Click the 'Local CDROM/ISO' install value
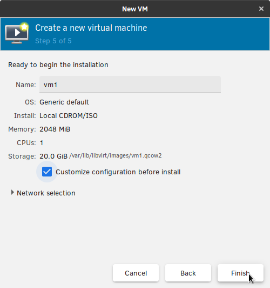The height and width of the screenshot is (288, 270). [x=69, y=116]
